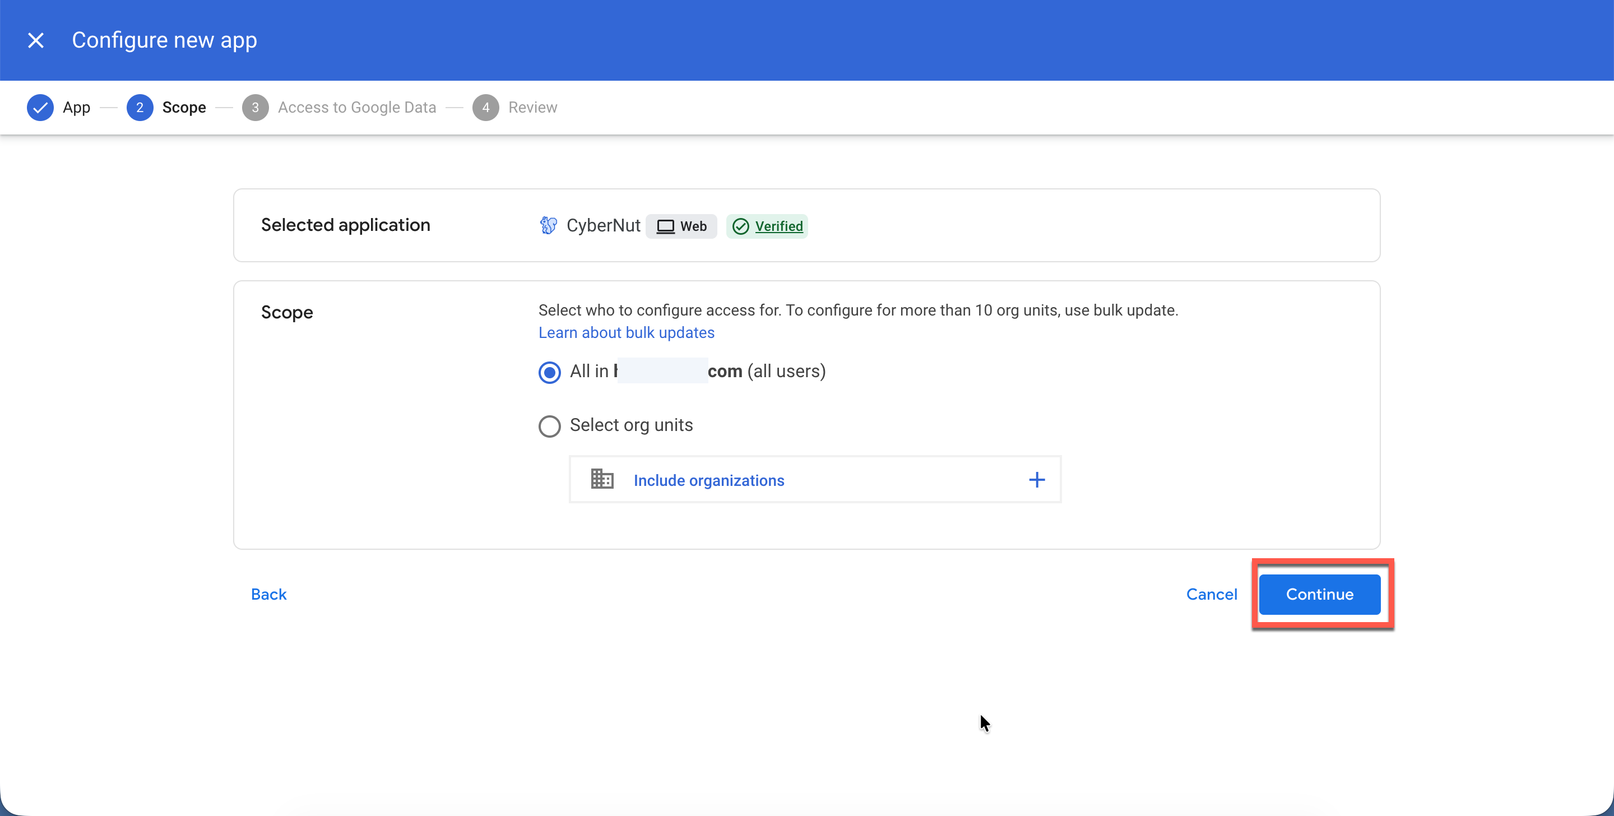1614x816 pixels.
Task: Go to the Access to Google Data step
Action: click(x=356, y=107)
